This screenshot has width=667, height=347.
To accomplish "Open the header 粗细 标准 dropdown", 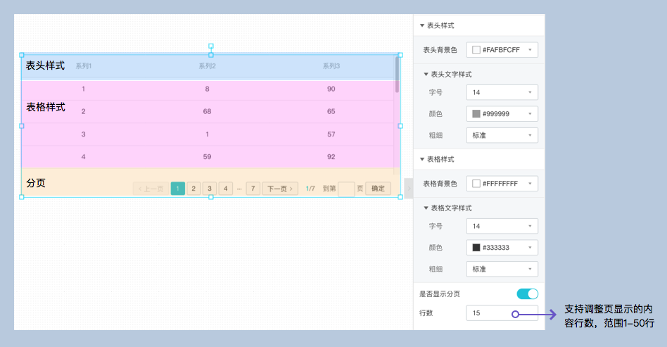I will [502, 135].
